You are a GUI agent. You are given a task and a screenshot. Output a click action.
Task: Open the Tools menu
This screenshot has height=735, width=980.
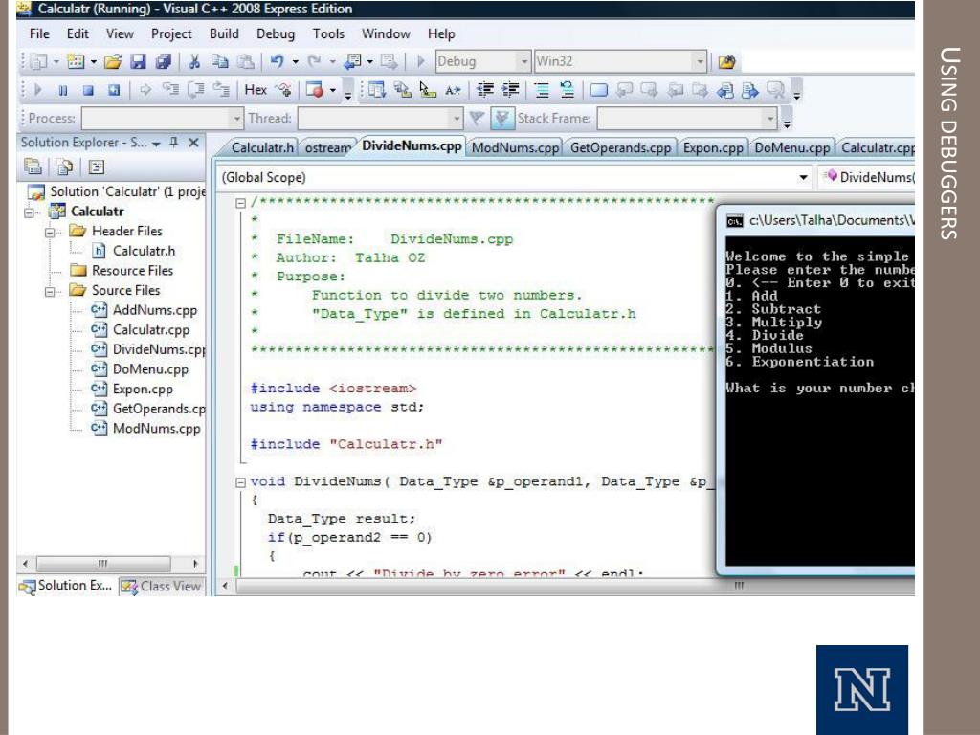[328, 33]
